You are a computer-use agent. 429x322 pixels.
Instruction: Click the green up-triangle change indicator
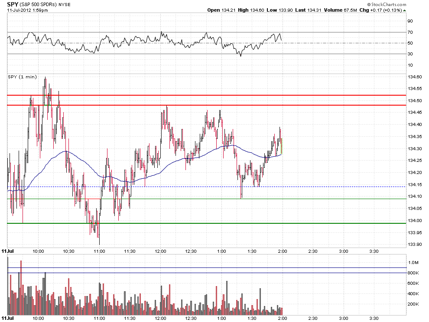click(405, 10)
